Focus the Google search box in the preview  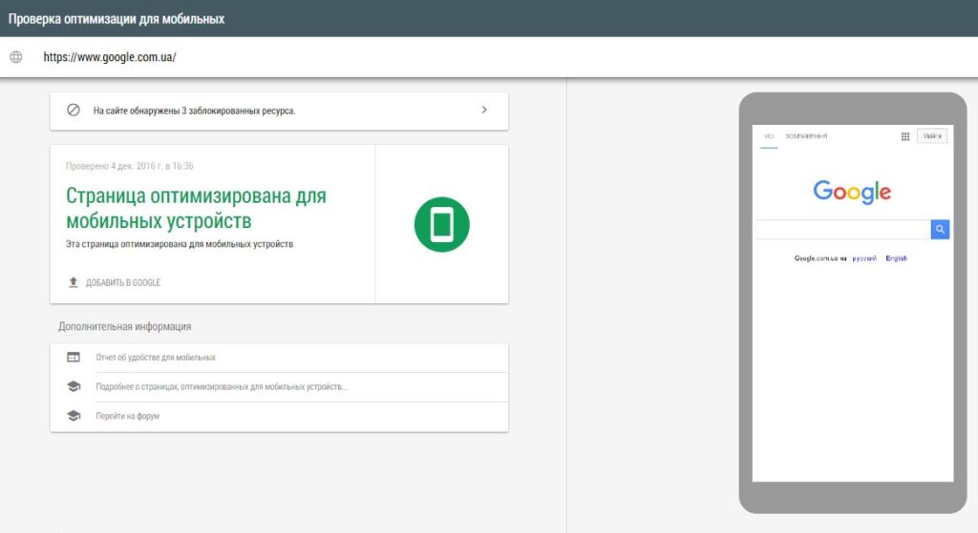click(x=841, y=229)
